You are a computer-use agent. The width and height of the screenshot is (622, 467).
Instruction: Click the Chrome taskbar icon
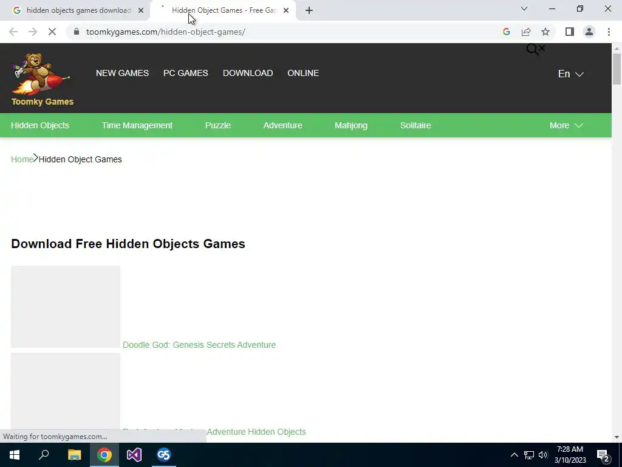coord(104,455)
